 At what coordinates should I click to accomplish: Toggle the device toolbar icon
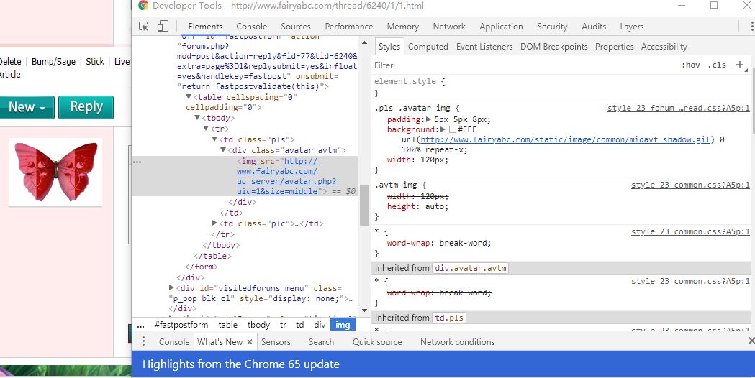[163, 27]
